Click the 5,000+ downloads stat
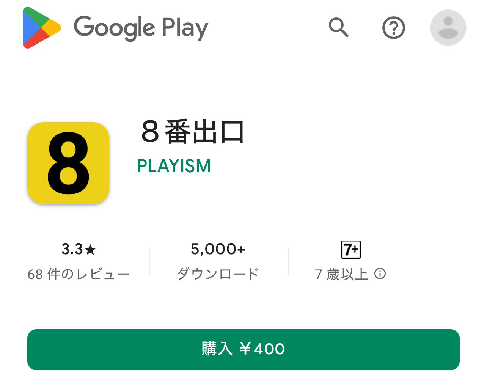The image size is (487, 382). pos(218,249)
